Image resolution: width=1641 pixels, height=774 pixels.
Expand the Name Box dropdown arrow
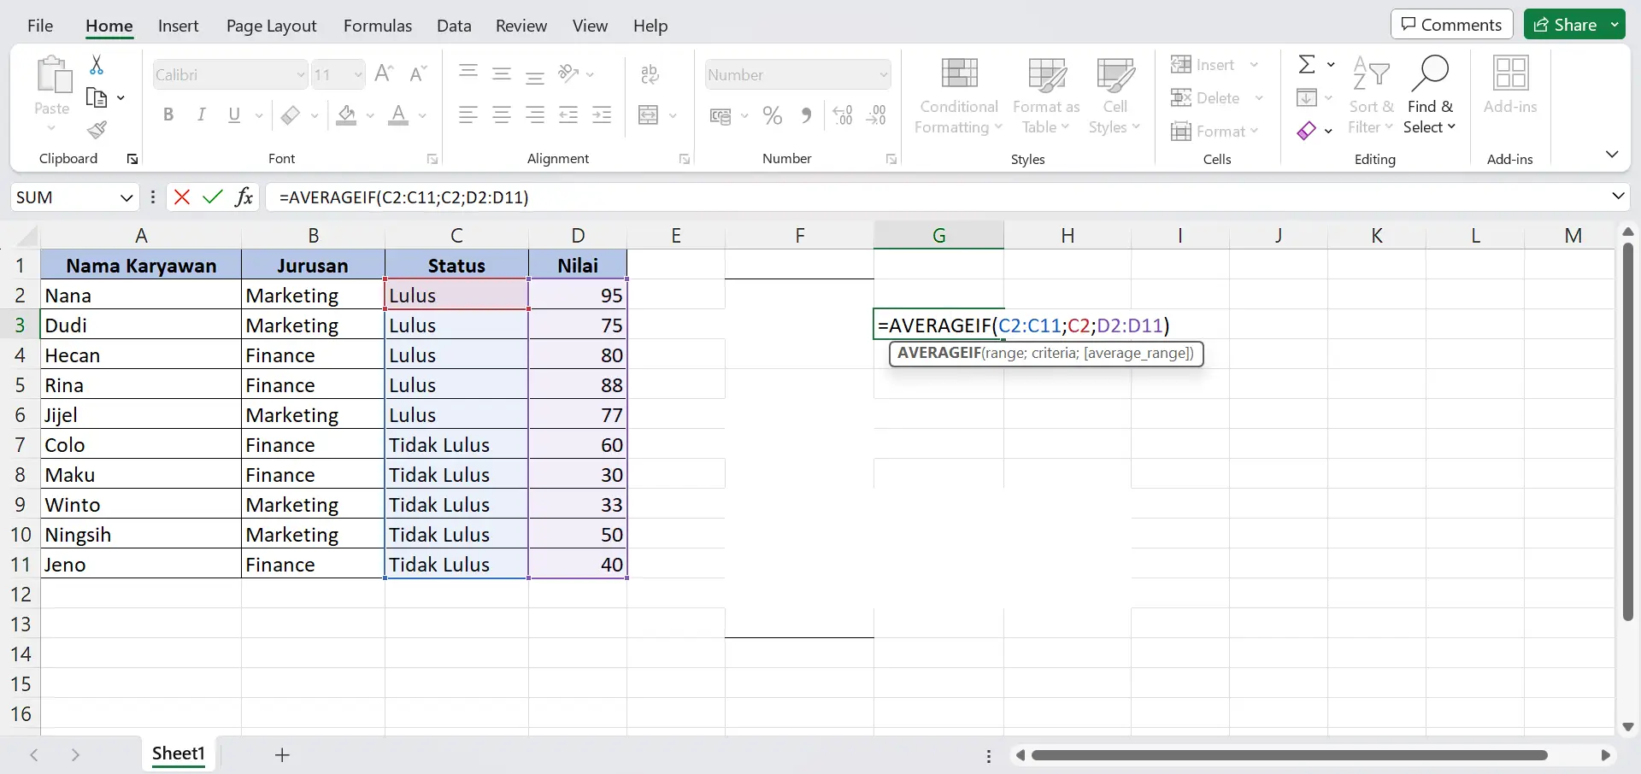(x=126, y=197)
